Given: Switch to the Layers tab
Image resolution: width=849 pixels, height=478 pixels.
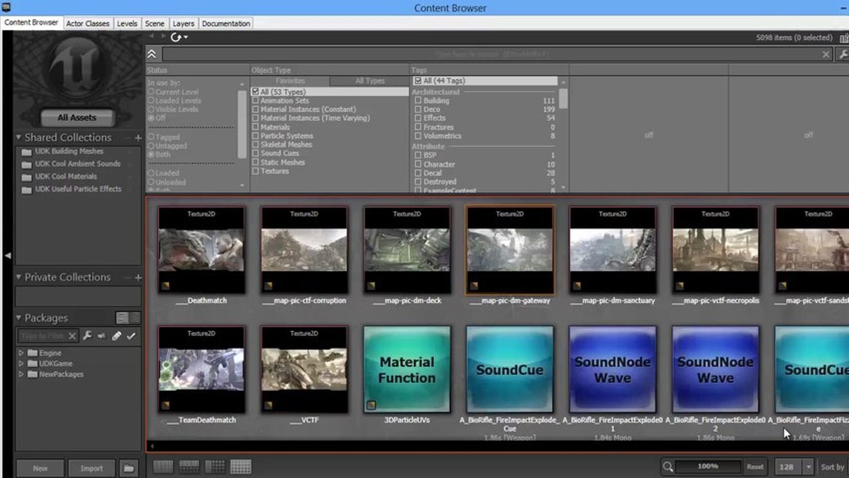Looking at the screenshot, I should click(183, 23).
